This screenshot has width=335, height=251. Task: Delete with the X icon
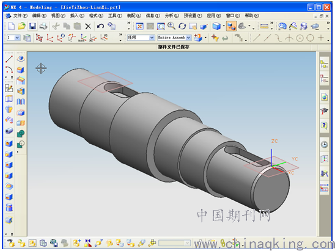[88, 26]
